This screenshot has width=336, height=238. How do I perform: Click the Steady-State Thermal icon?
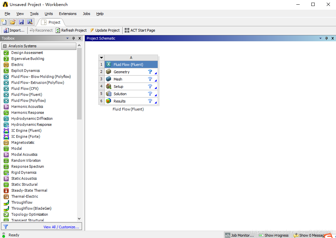[6, 190]
